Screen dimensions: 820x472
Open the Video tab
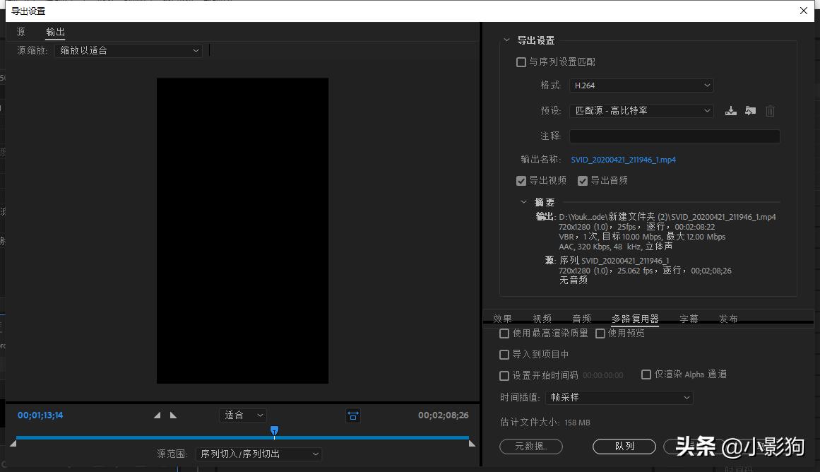point(542,319)
